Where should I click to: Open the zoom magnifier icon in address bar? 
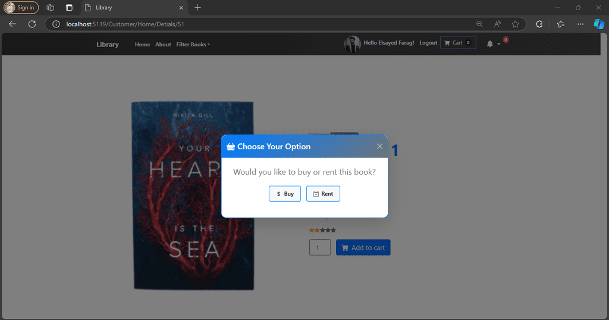pos(479,24)
